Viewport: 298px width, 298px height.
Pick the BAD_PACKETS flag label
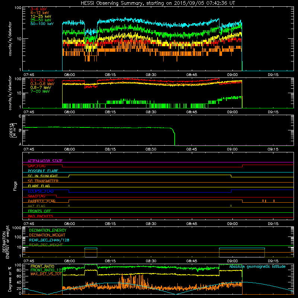click(41, 216)
